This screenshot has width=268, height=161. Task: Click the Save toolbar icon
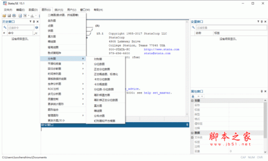pyautogui.click(x=9, y=16)
